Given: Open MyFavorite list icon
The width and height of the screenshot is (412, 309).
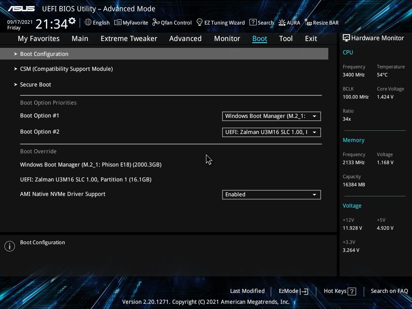Looking at the screenshot, I should coord(118,23).
